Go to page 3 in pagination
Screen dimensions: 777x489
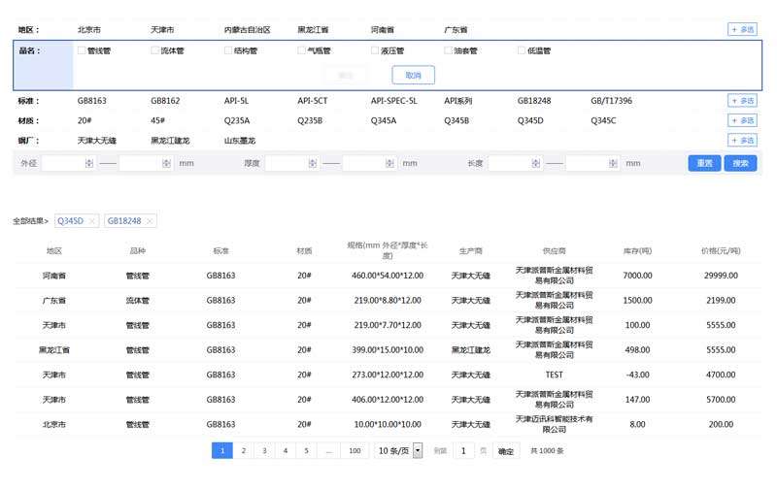coord(264,450)
